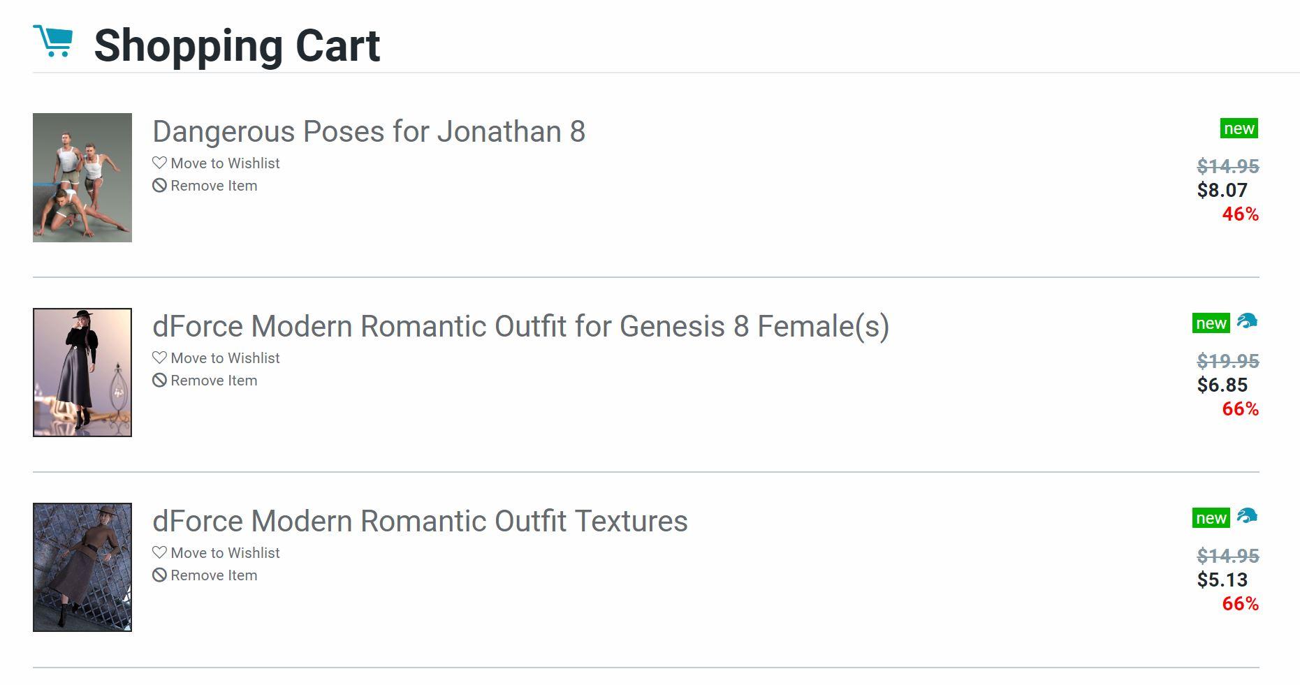This screenshot has height=685, width=1300.
Task: Click the new badge on Dangerous Poses
Action: (1239, 128)
